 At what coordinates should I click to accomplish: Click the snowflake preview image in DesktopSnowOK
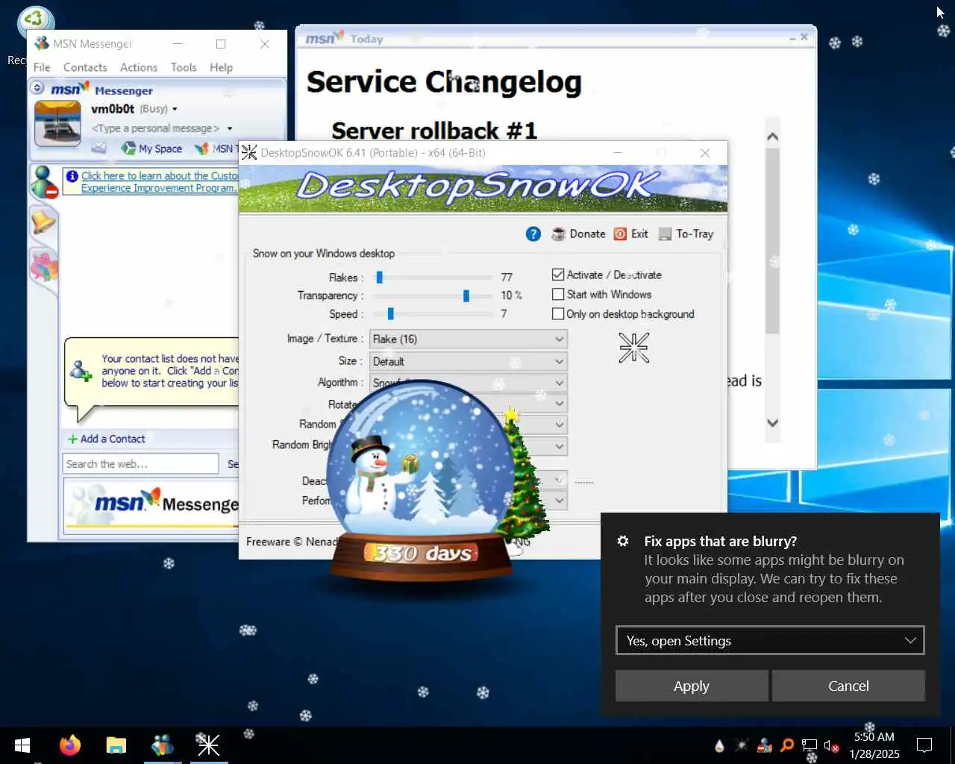click(634, 348)
